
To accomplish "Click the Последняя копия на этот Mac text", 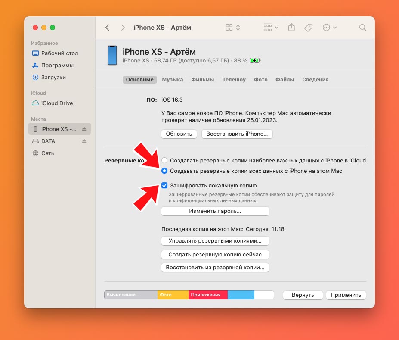I will tap(202, 229).
